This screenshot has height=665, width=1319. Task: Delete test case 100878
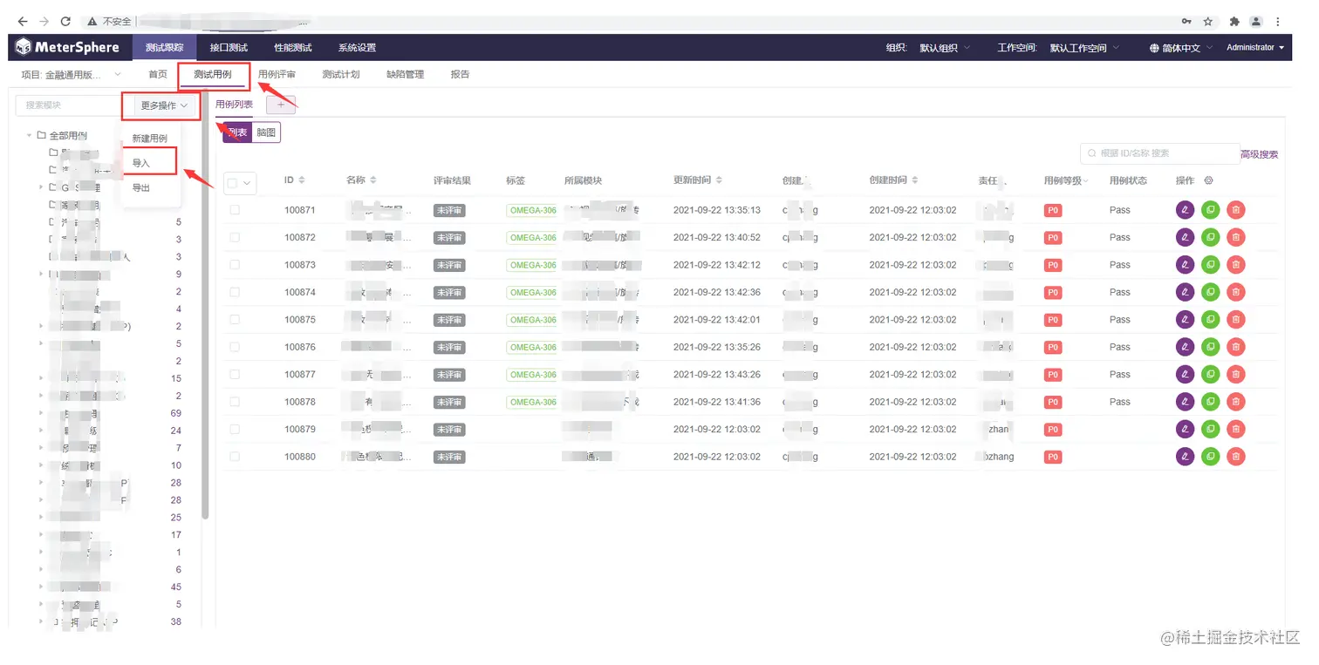pyautogui.click(x=1235, y=402)
